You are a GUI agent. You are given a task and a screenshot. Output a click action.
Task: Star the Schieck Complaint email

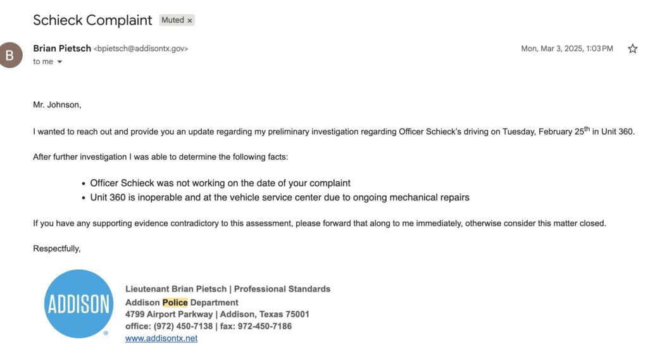click(632, 49)
